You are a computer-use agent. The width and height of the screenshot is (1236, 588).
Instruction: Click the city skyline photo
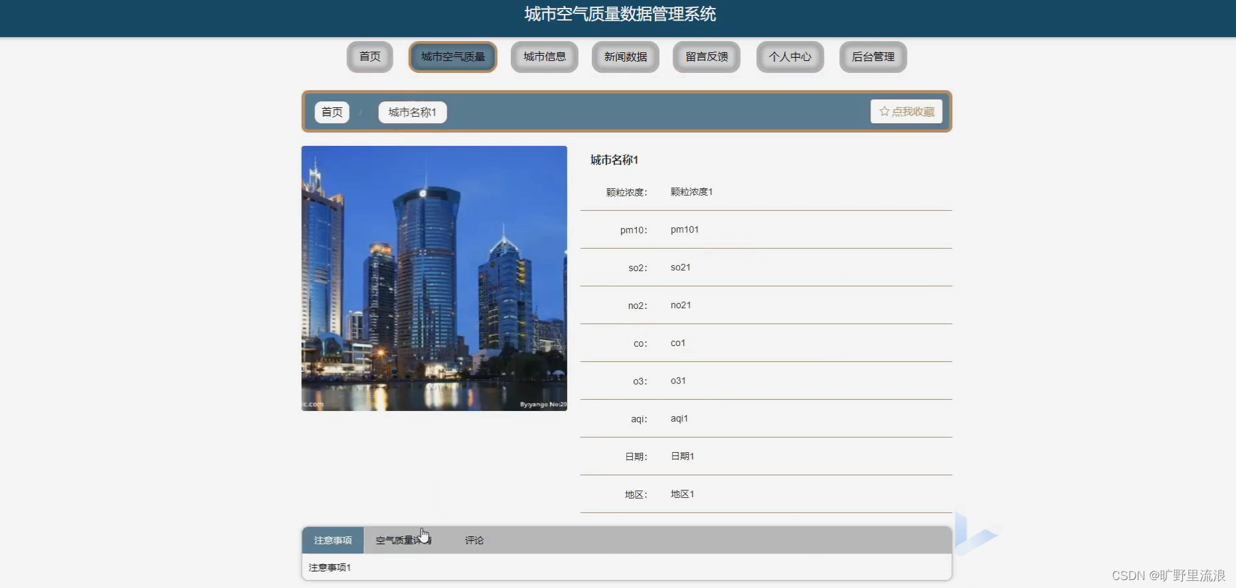click(x=435, y=278)
